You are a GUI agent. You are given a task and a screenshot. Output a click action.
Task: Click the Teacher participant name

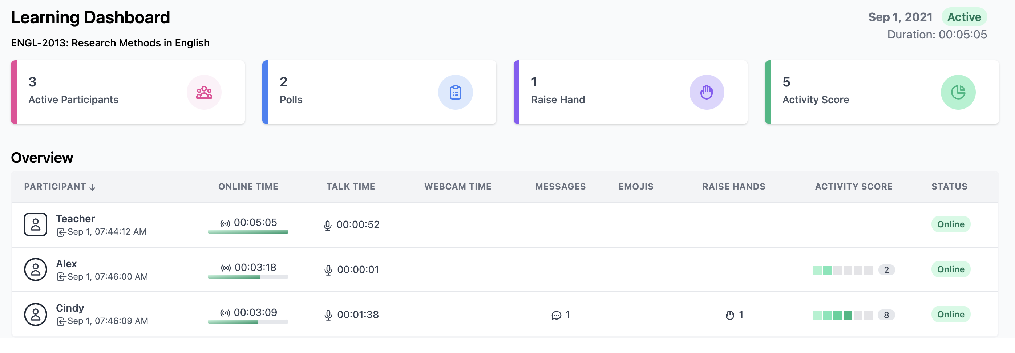point(75,219)
